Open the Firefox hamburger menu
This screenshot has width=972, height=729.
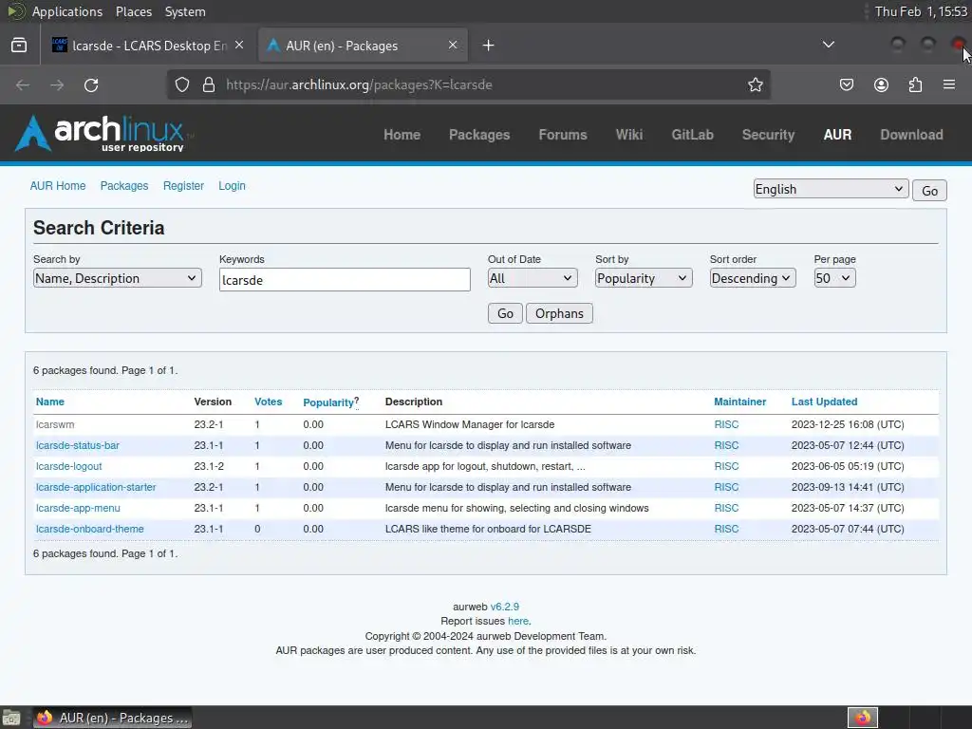coord(949,84)
